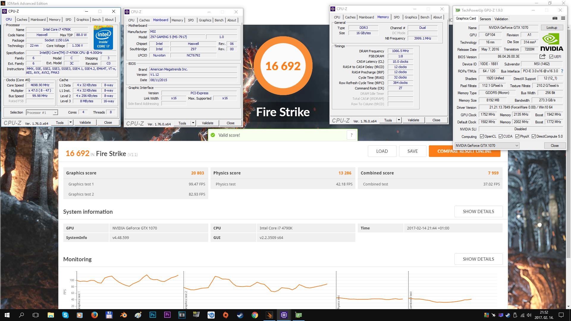Show details for System information
This screenshot has height=321, width=571.
click(x=478, y=212)
